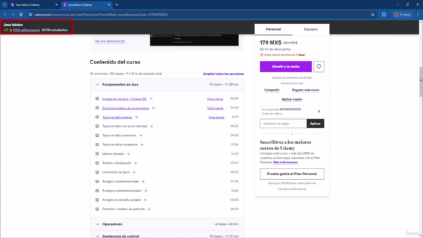Open the Chrome three-dot menu
The height and width of the screenshot is (238, 423).
(x=418, y=15)
